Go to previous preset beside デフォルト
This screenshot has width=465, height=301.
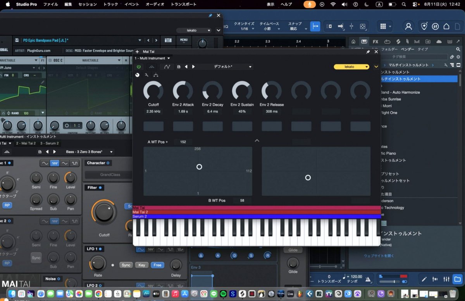pyautogui.click(x=186, y=67)
